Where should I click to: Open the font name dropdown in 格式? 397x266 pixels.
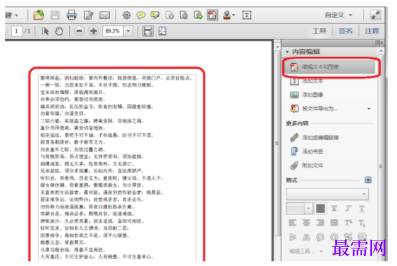pyautogui.click(x=327, y=194)
